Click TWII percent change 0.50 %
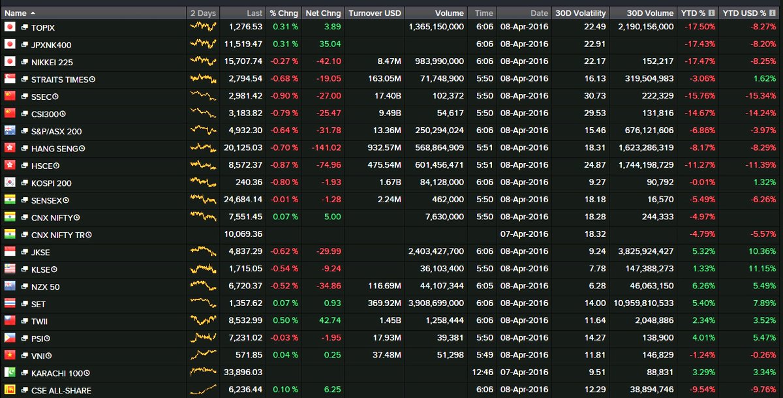783x398 pixels. pyautogui.click(x=286, y=321)
